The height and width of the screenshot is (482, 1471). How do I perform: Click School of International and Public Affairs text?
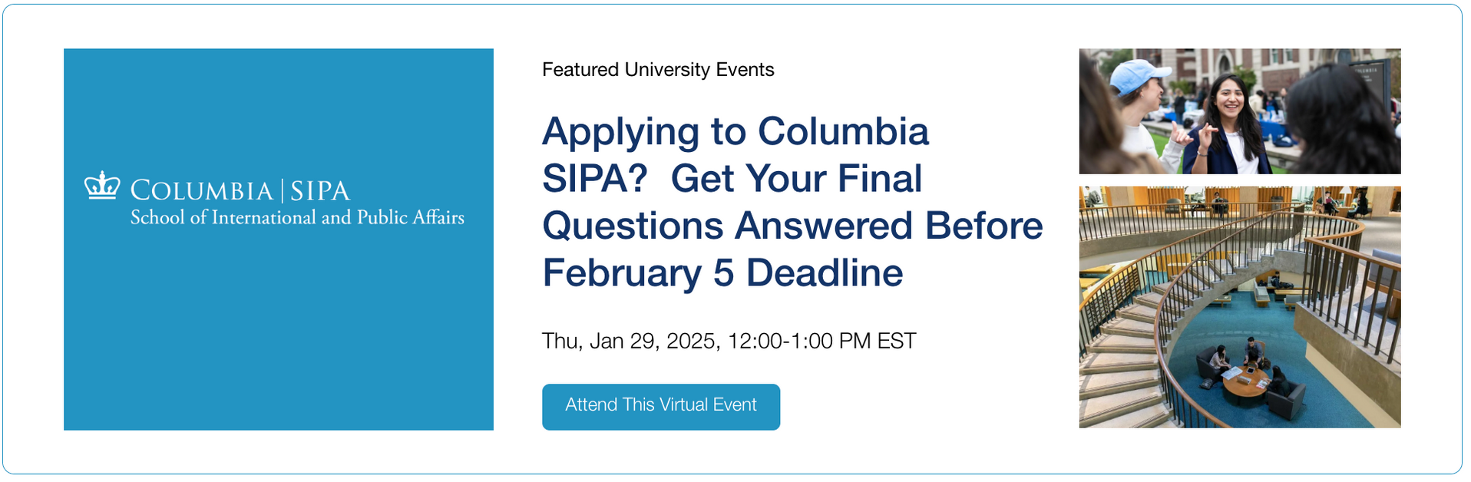coord(297,218)
